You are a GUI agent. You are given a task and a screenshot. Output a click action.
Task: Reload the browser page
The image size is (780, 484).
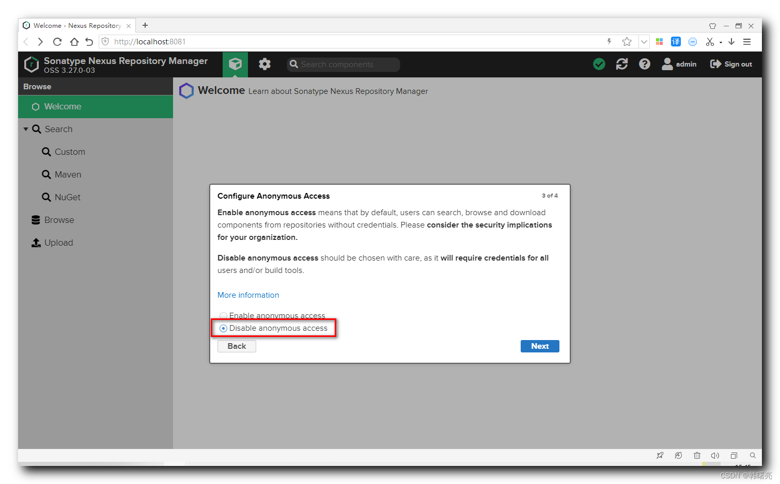click(x=57, y=42)
